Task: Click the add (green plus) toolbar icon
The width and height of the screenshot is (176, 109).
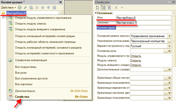Action: [x=20, y=8]
